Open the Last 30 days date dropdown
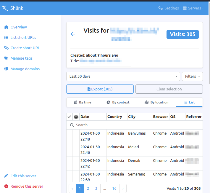 [123, 76]
